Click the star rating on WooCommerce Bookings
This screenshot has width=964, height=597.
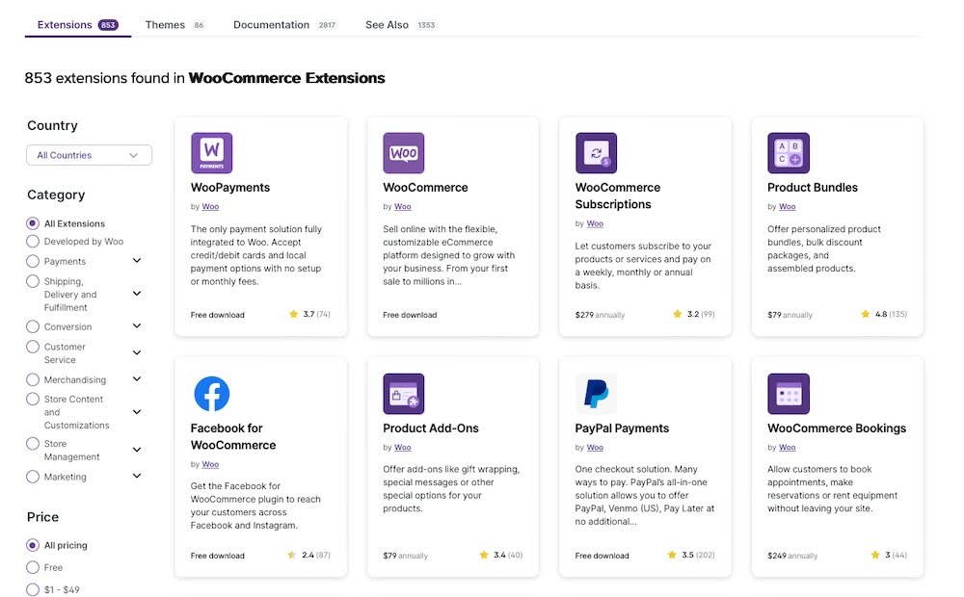coord(889,555)
